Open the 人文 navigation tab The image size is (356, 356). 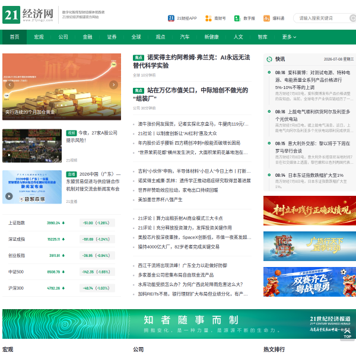tap(238, 37)
